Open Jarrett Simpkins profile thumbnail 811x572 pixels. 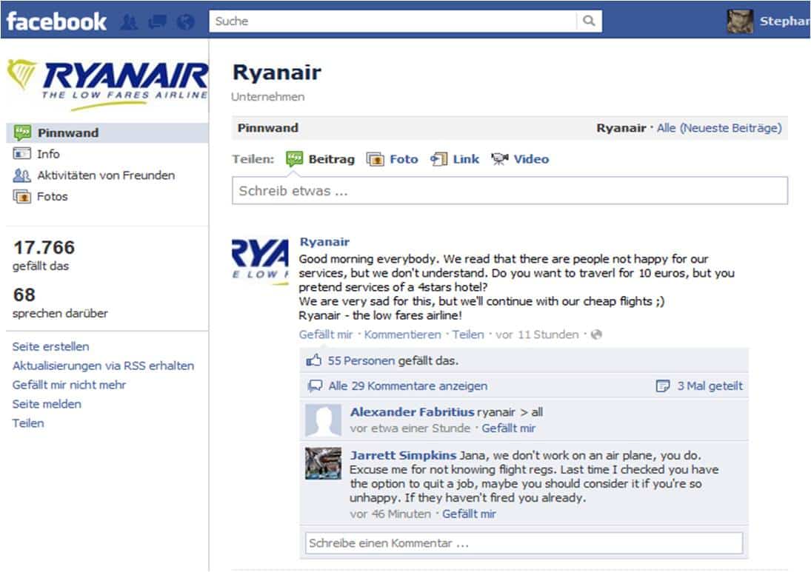pyautogui.click(x=323, y=463)
